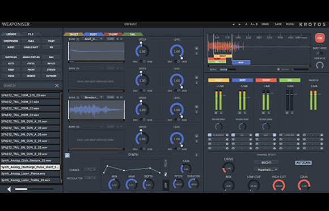Toggle Shredder bank Speed ENV/KNOB switch
329x211 pixels.
click(143, 120)
